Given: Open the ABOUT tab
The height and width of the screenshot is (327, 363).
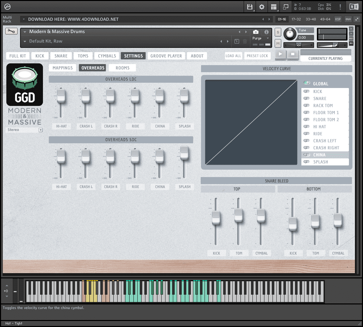Looking at the screenshot, I should (x=197, y=56).
